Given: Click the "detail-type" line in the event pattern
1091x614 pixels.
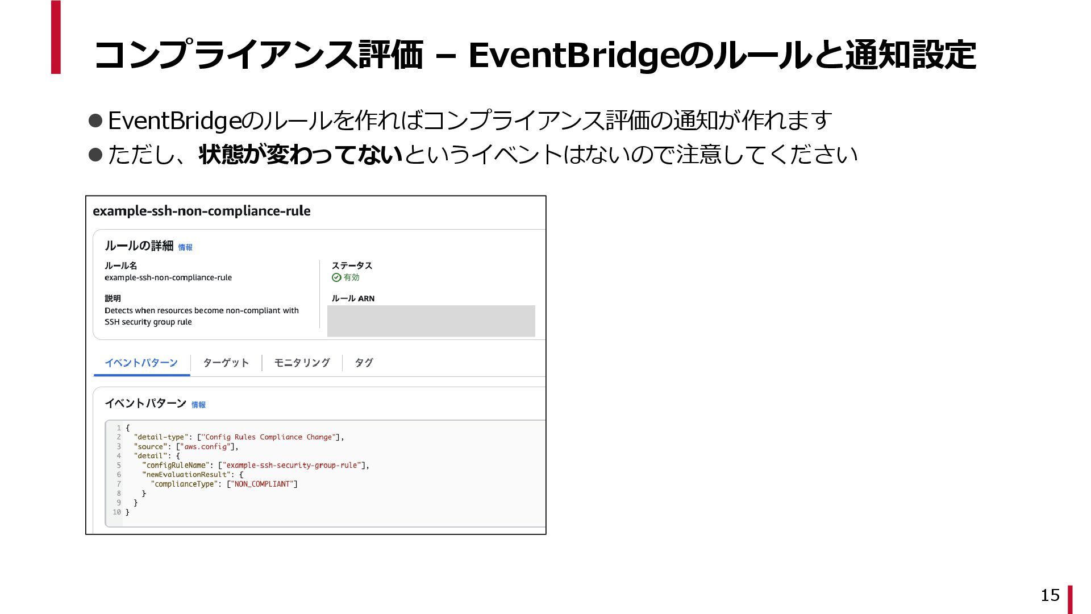Looking at the screenshot, I should click(239, 437).
